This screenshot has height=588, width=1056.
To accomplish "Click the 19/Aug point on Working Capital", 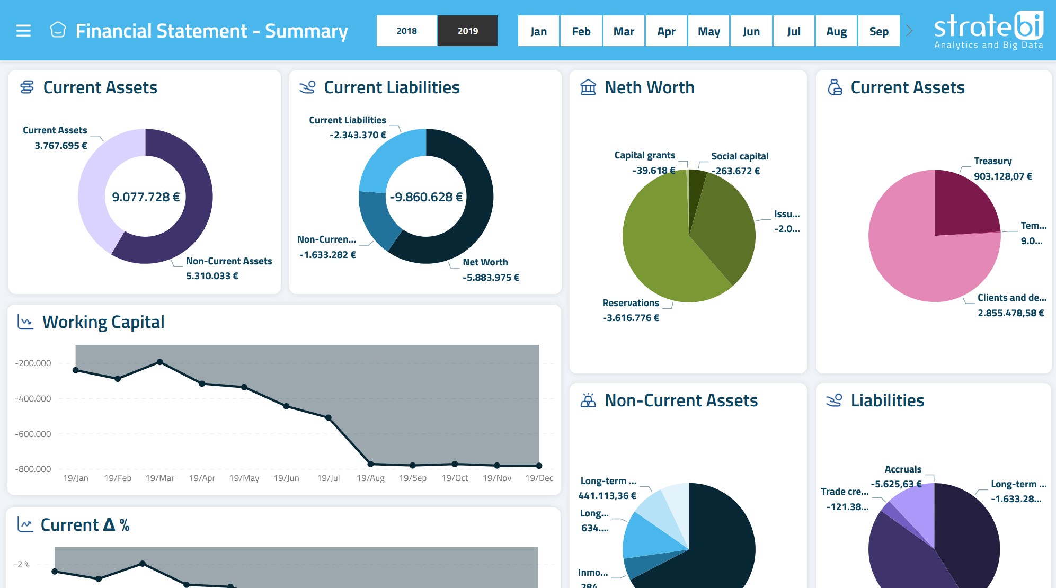I will [370, 464].
